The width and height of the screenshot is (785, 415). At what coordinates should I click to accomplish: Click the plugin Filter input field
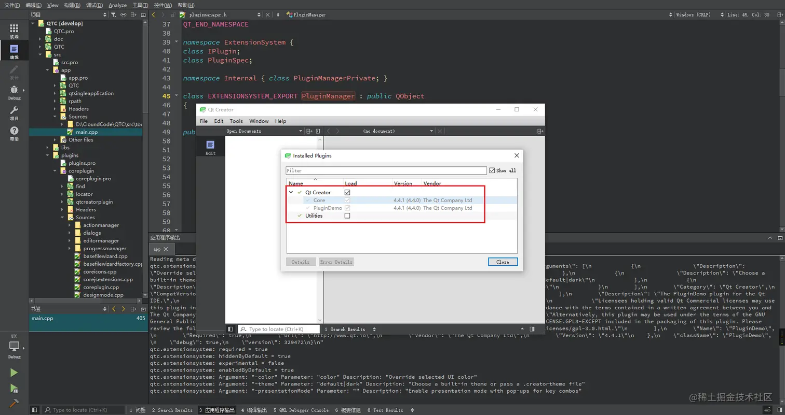[386, 170]
